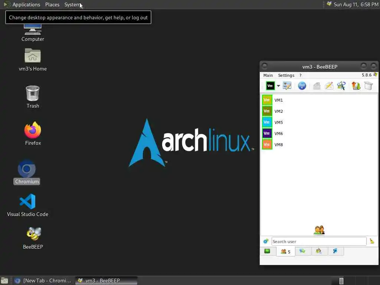Click the show desktop icon in bottom panel
The height and width of the screenshot is (285, 380).
click(x=4, y=281)
